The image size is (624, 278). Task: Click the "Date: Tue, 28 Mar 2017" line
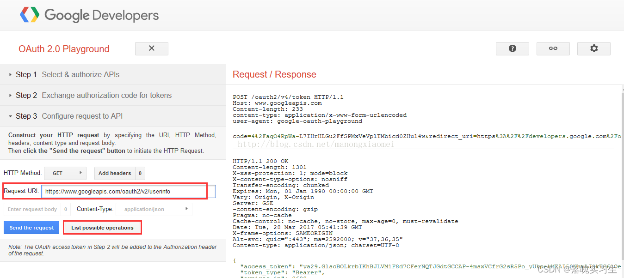point(297,228)
